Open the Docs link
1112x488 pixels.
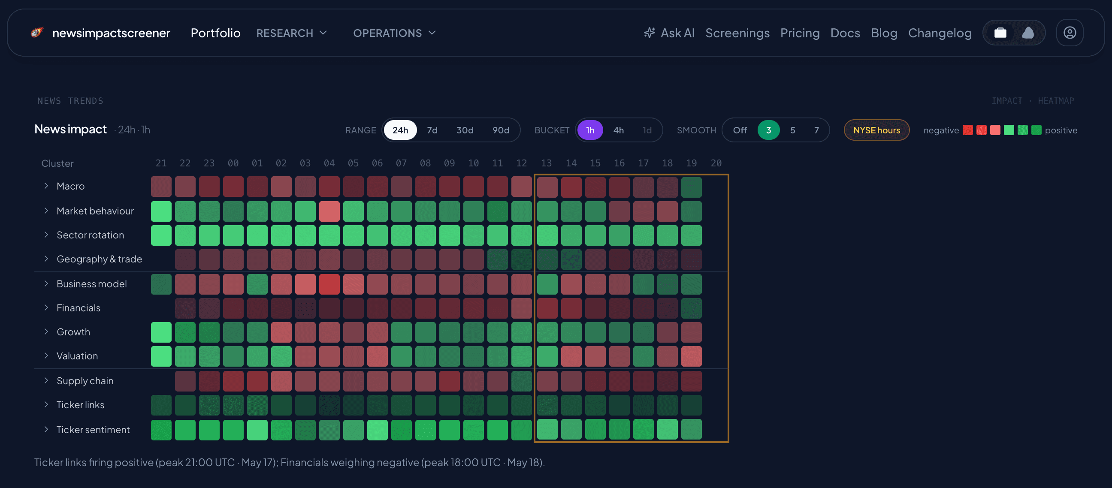click(845, 33)
